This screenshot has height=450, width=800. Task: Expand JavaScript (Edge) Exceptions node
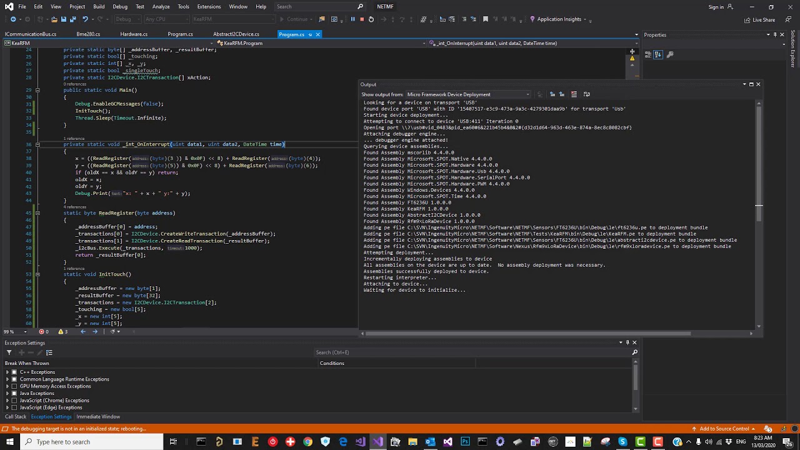(x=7, y=407)
